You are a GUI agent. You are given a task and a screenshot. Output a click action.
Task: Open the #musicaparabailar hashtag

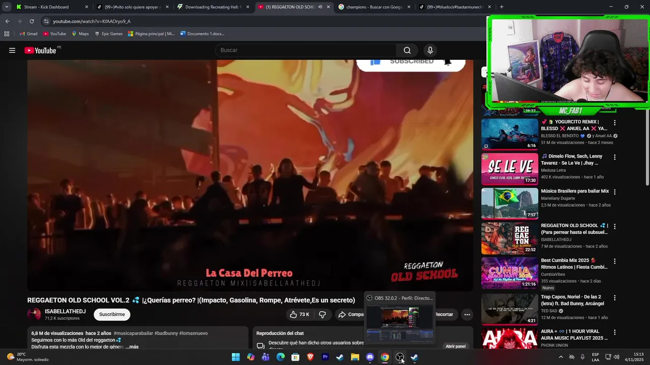click(x=133, y=333)
